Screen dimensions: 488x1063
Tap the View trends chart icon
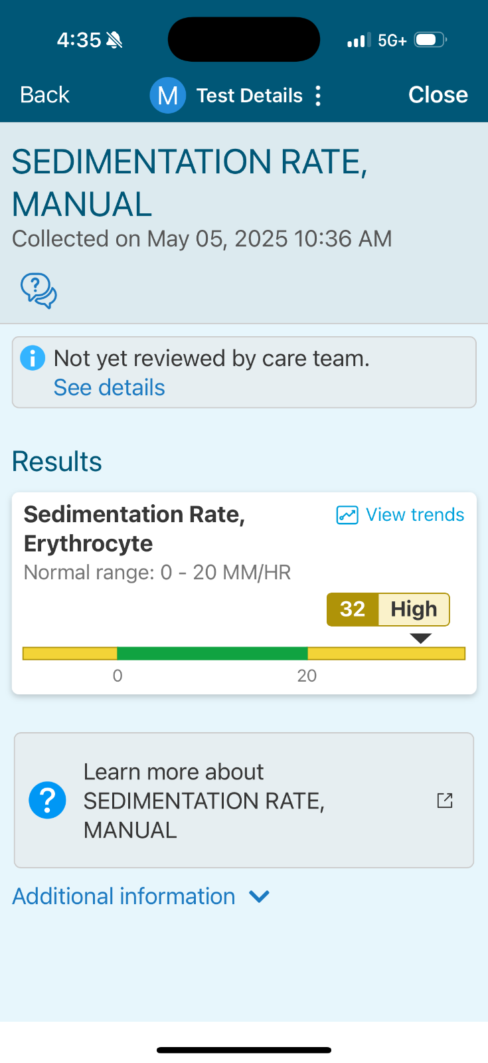[x=347, y=515]
